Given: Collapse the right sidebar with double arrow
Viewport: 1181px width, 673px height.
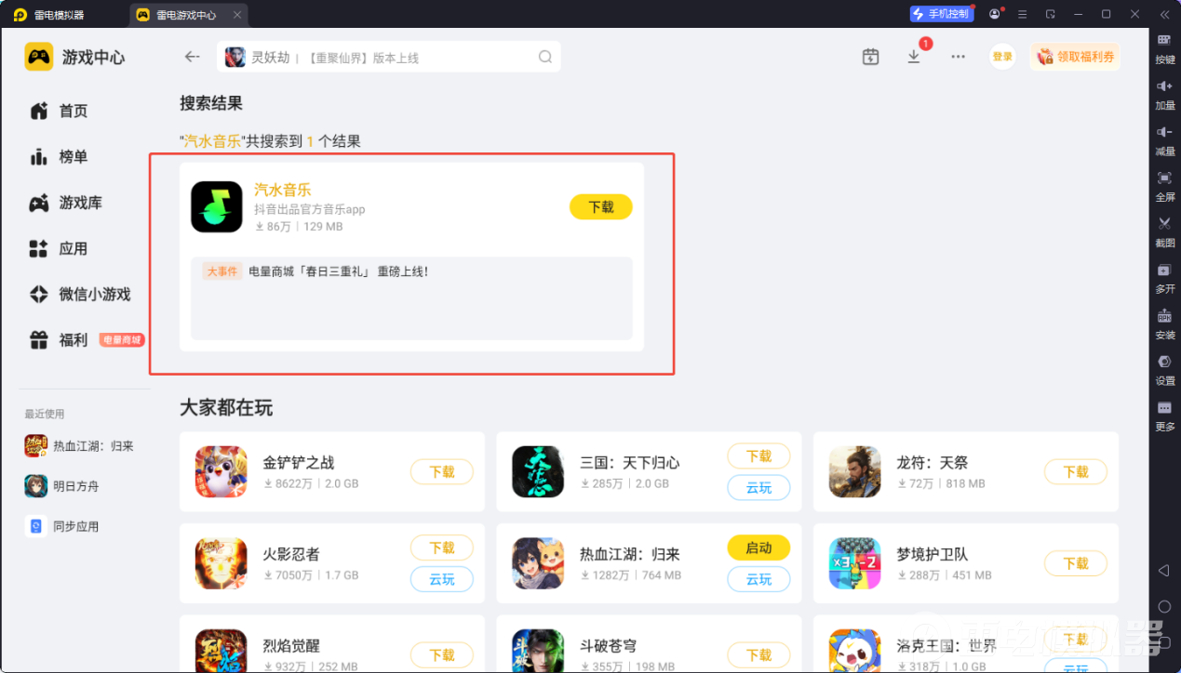Looking at the screenshot, I should (x=1164, y=14).
